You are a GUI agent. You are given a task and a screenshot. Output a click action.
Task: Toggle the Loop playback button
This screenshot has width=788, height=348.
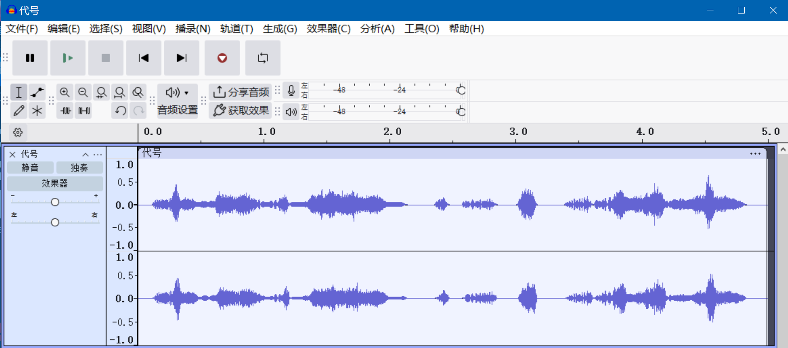pos(263,58)
